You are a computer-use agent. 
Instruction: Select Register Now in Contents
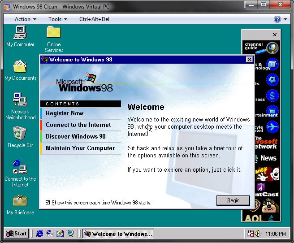coord(81,113)
